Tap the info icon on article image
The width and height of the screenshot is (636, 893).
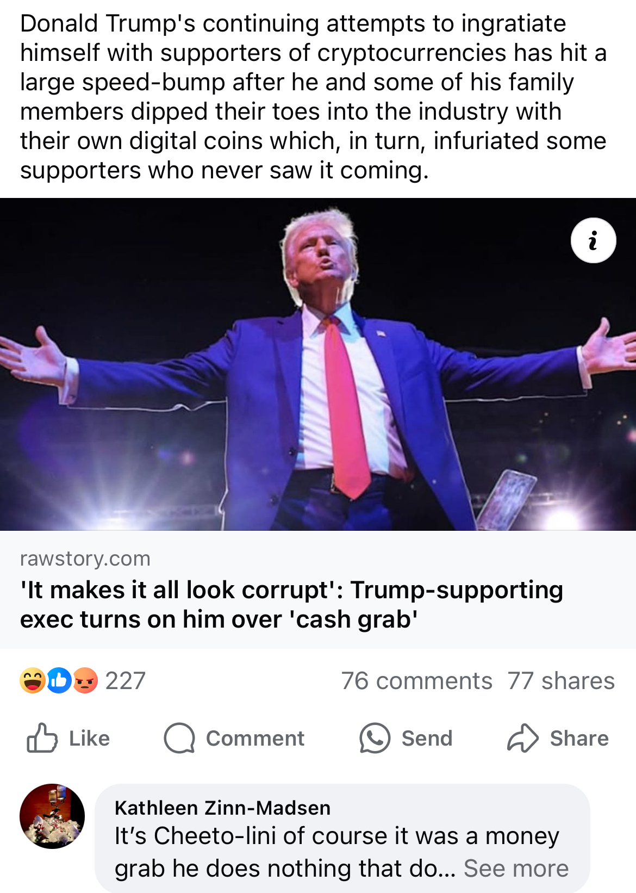point(593,240)
